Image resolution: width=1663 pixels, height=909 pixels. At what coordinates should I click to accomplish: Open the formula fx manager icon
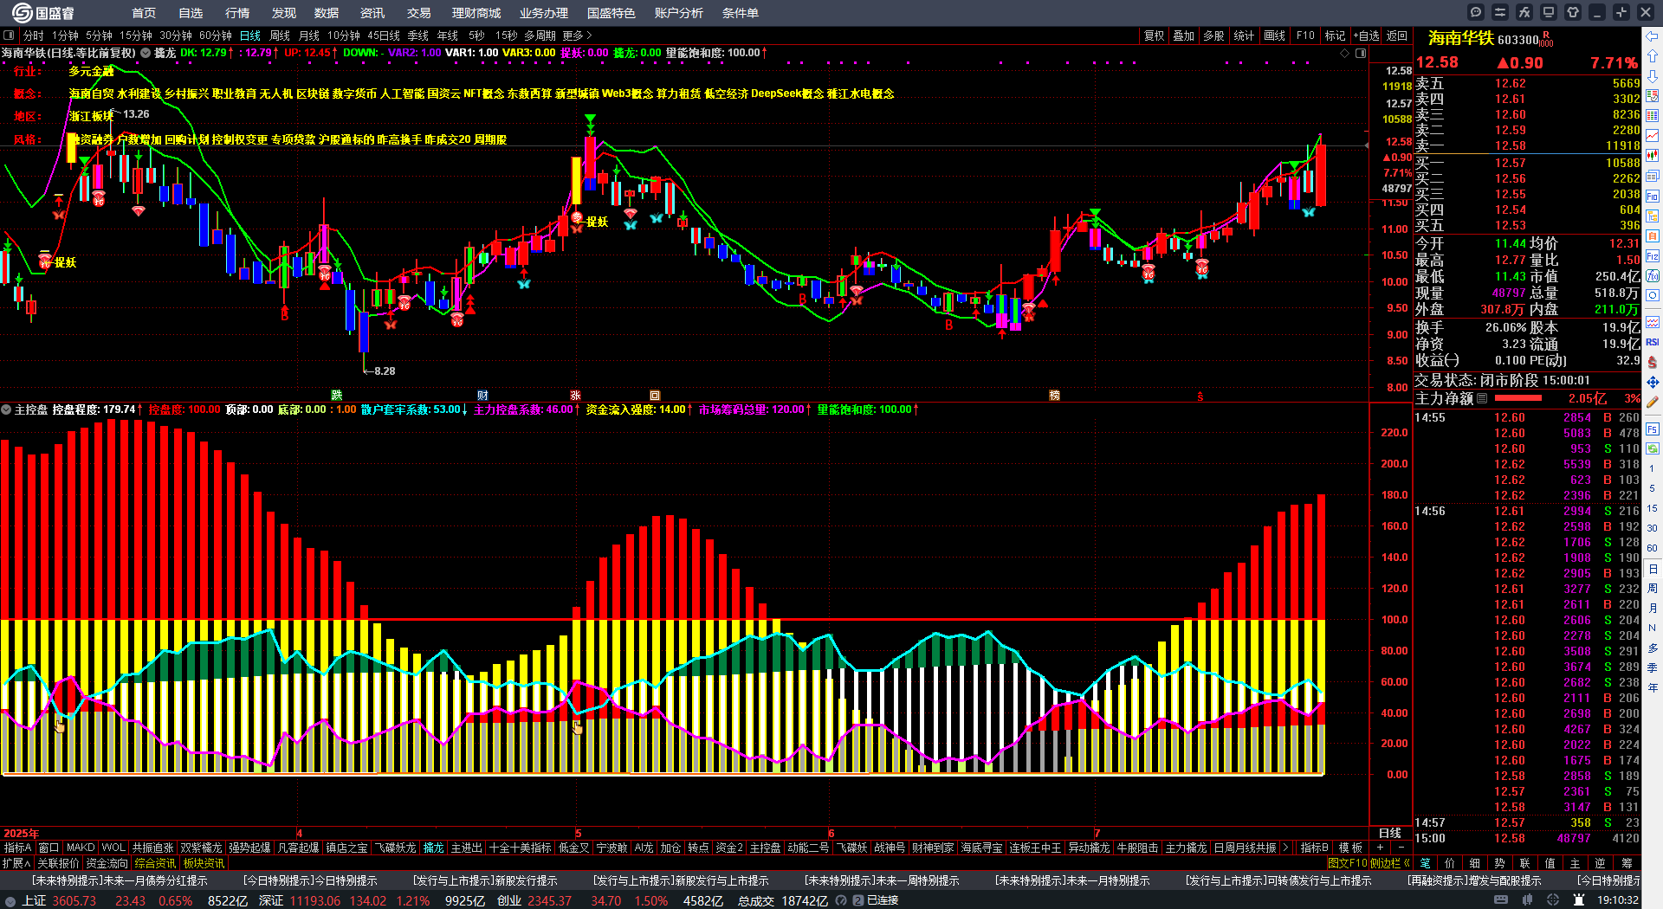1524,12
